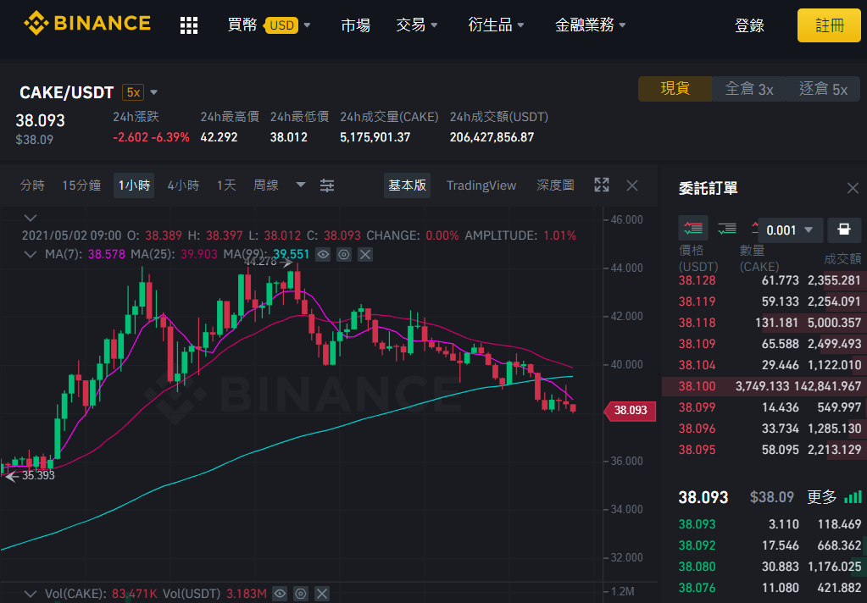867x603 pixels.
Task: Expand the CAKE/USDT pair dropdown arrow
Action: tap(154, 92)
